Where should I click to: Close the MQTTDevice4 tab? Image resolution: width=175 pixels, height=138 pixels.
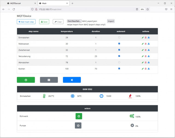35,3
